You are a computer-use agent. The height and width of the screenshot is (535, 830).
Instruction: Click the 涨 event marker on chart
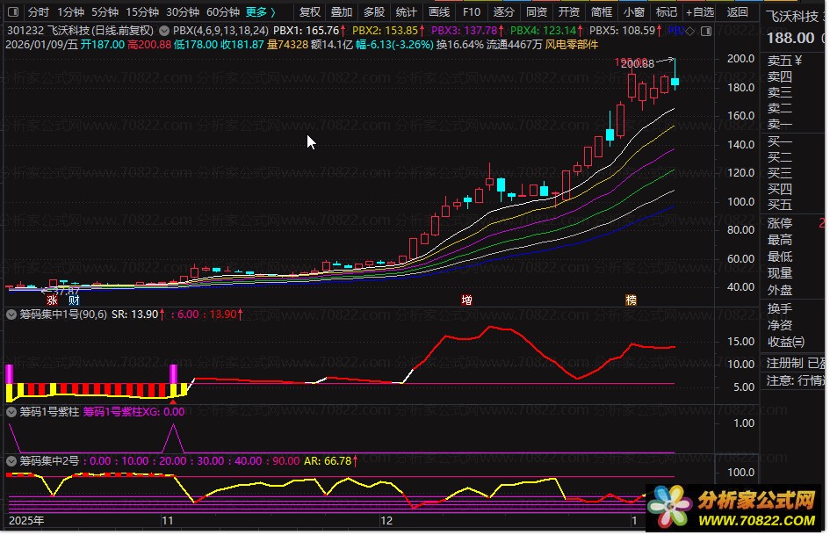tap(52, 300)
